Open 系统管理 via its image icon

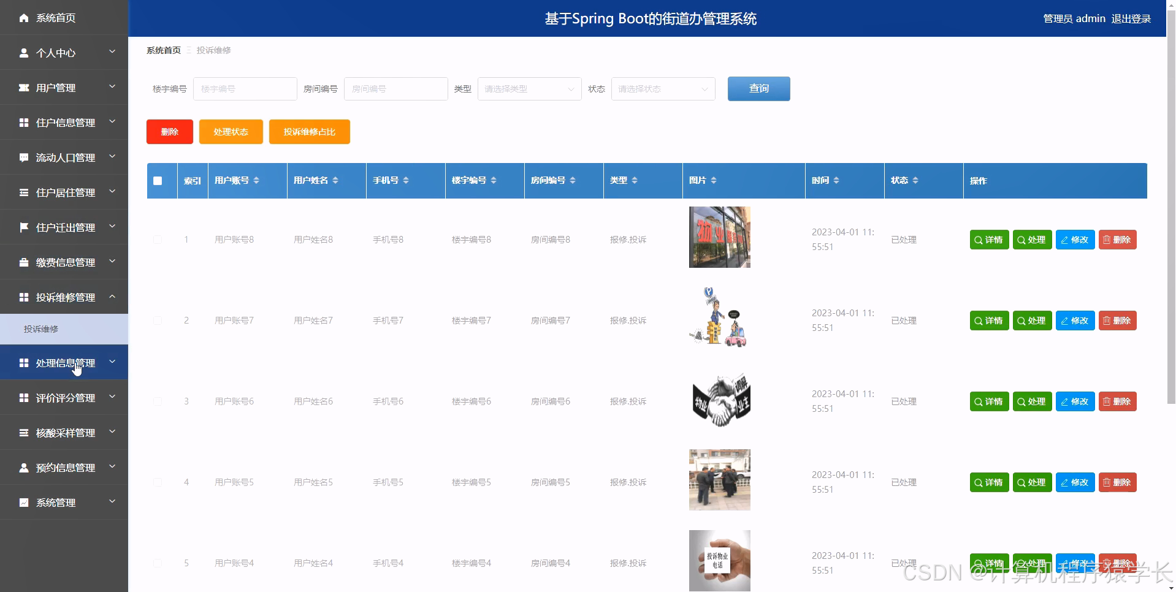(23, 503)
